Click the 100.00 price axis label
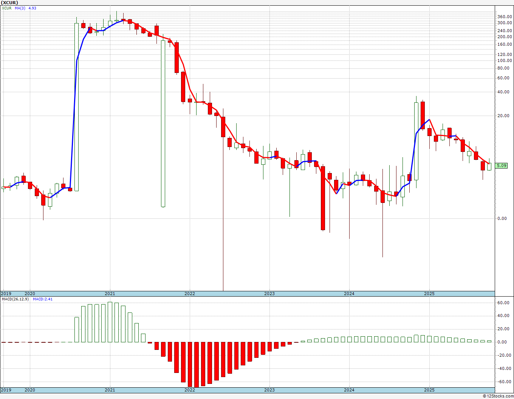This screenshot has height=399, width=514. 505,60
